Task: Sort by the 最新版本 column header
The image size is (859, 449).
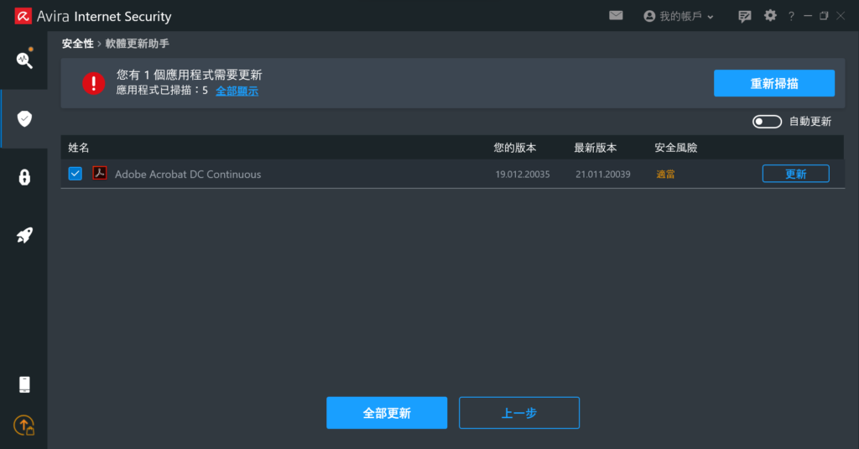Action: (596, 148)
